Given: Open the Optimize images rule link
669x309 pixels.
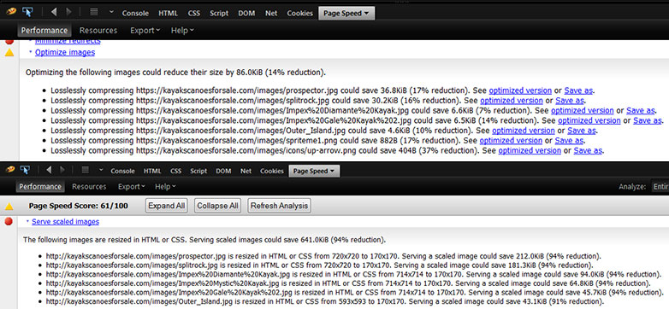Looking at the screenshot, I should coord(65,52).
